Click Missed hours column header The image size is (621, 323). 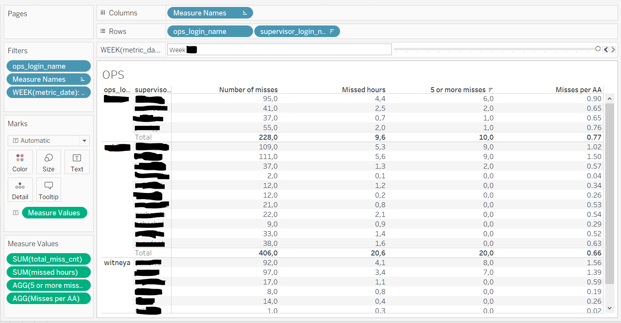(364, 90)
